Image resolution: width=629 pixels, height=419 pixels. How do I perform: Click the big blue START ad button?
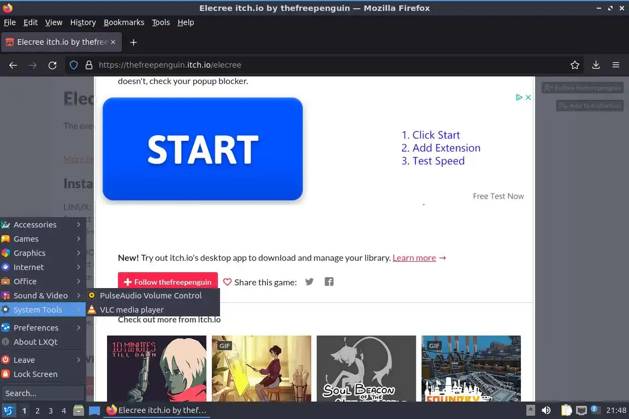(203, 149)
